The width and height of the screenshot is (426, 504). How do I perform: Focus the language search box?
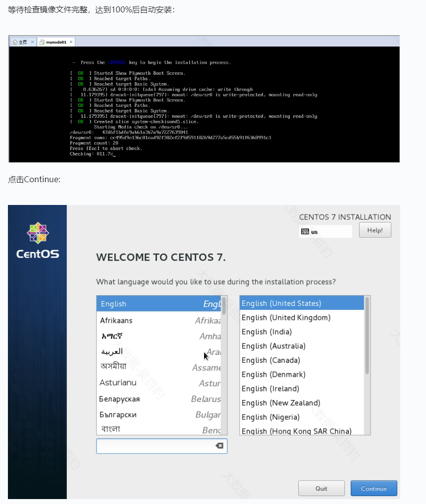coord(161,446)
